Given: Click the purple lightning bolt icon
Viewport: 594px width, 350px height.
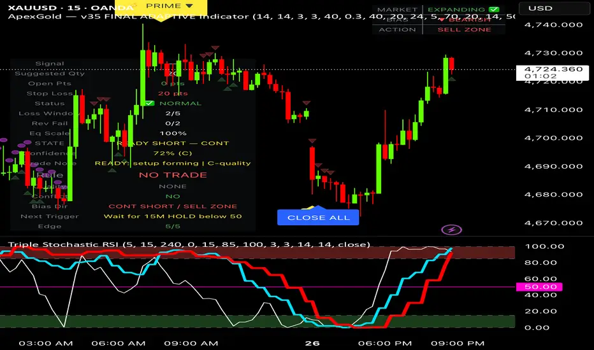Looking at the screenshot, I should (x=452, y=229).
